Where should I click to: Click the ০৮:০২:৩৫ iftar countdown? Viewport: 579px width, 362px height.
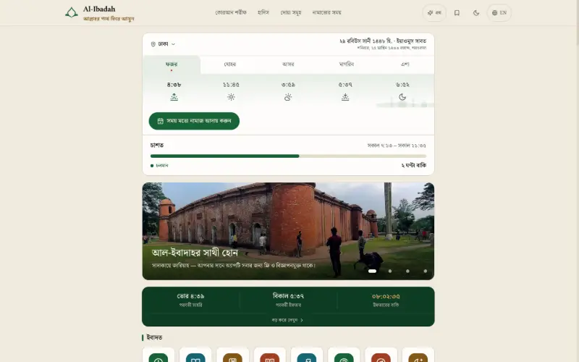tap(386, 296)
